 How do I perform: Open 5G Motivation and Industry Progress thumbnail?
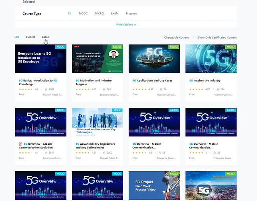click(x=97, y=59)
